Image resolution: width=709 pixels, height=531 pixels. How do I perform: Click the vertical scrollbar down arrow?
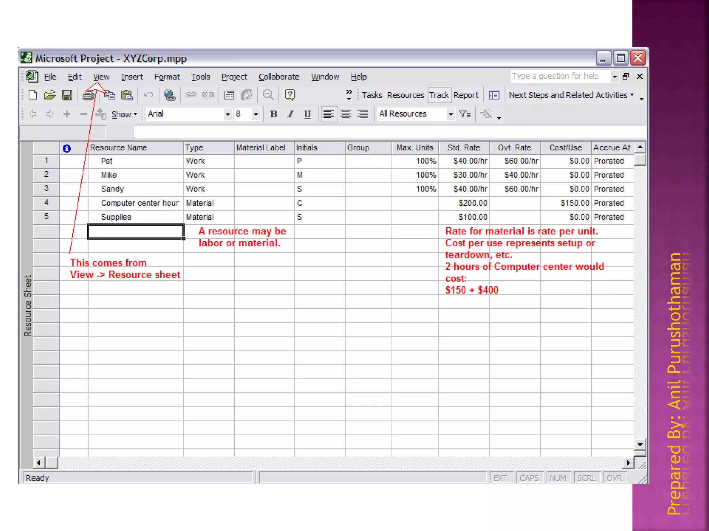click(640, 445)
